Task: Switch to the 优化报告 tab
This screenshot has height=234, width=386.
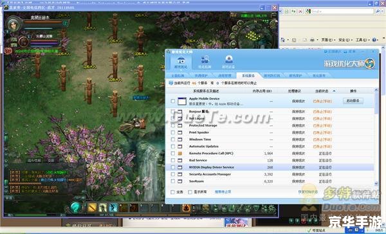Action: click(x=319, y=76)
